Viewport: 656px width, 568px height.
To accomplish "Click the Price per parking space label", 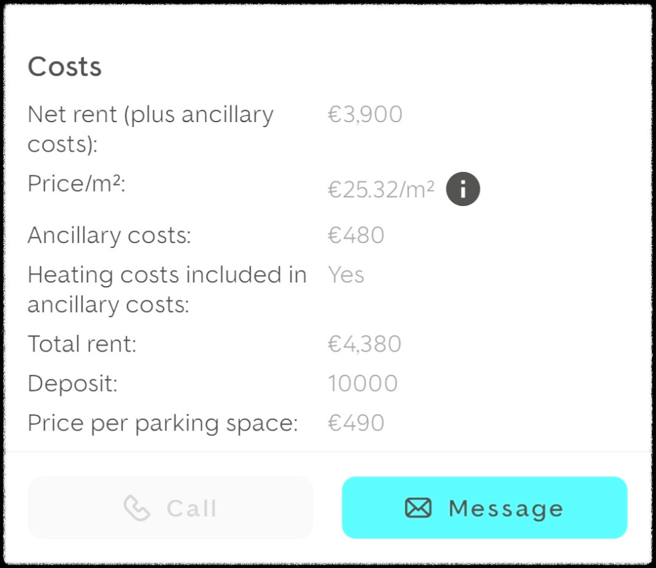I will point(163,423).
